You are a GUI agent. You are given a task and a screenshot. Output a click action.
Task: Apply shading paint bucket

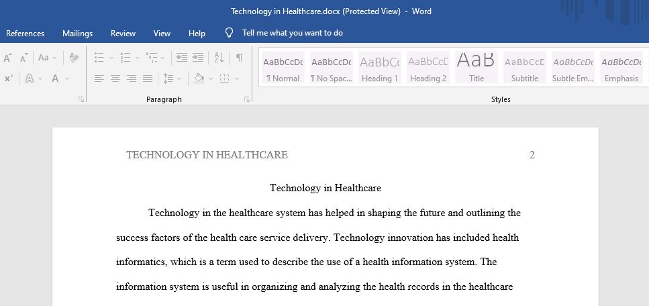tap(199, 79)
